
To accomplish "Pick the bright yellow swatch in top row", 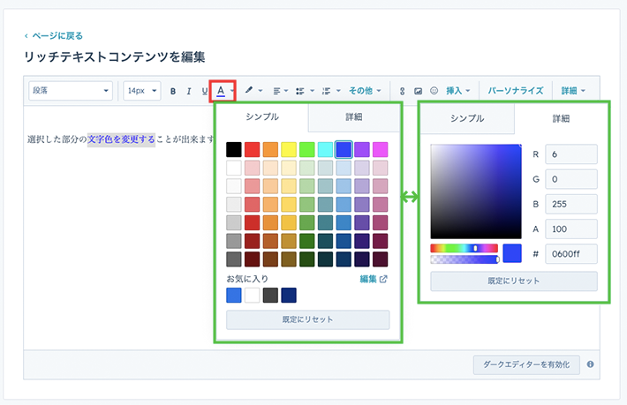I will [x=289, y=149].
